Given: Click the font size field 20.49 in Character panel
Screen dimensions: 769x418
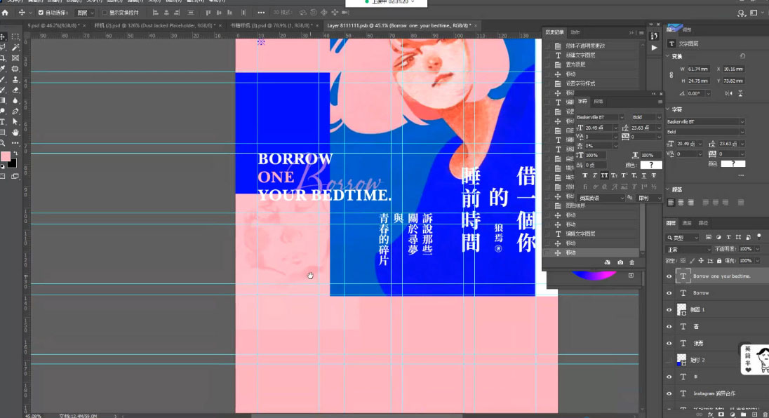Looking at the screenshot, I should (599, 128).
